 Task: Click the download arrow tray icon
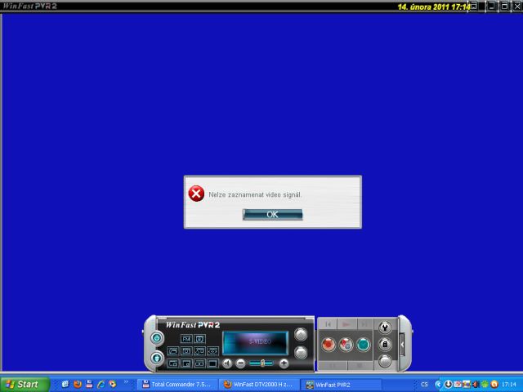tap(449, 385)
